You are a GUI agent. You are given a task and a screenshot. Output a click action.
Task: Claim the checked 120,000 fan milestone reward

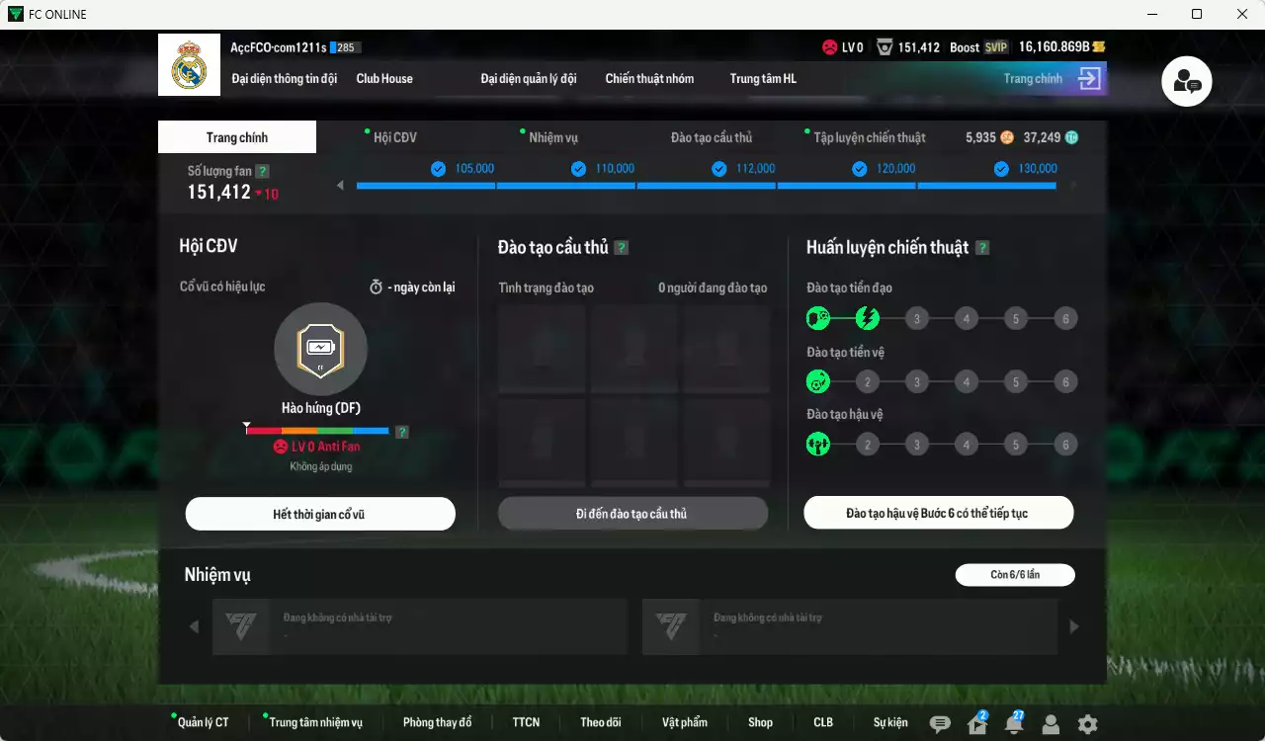point(859,169)
